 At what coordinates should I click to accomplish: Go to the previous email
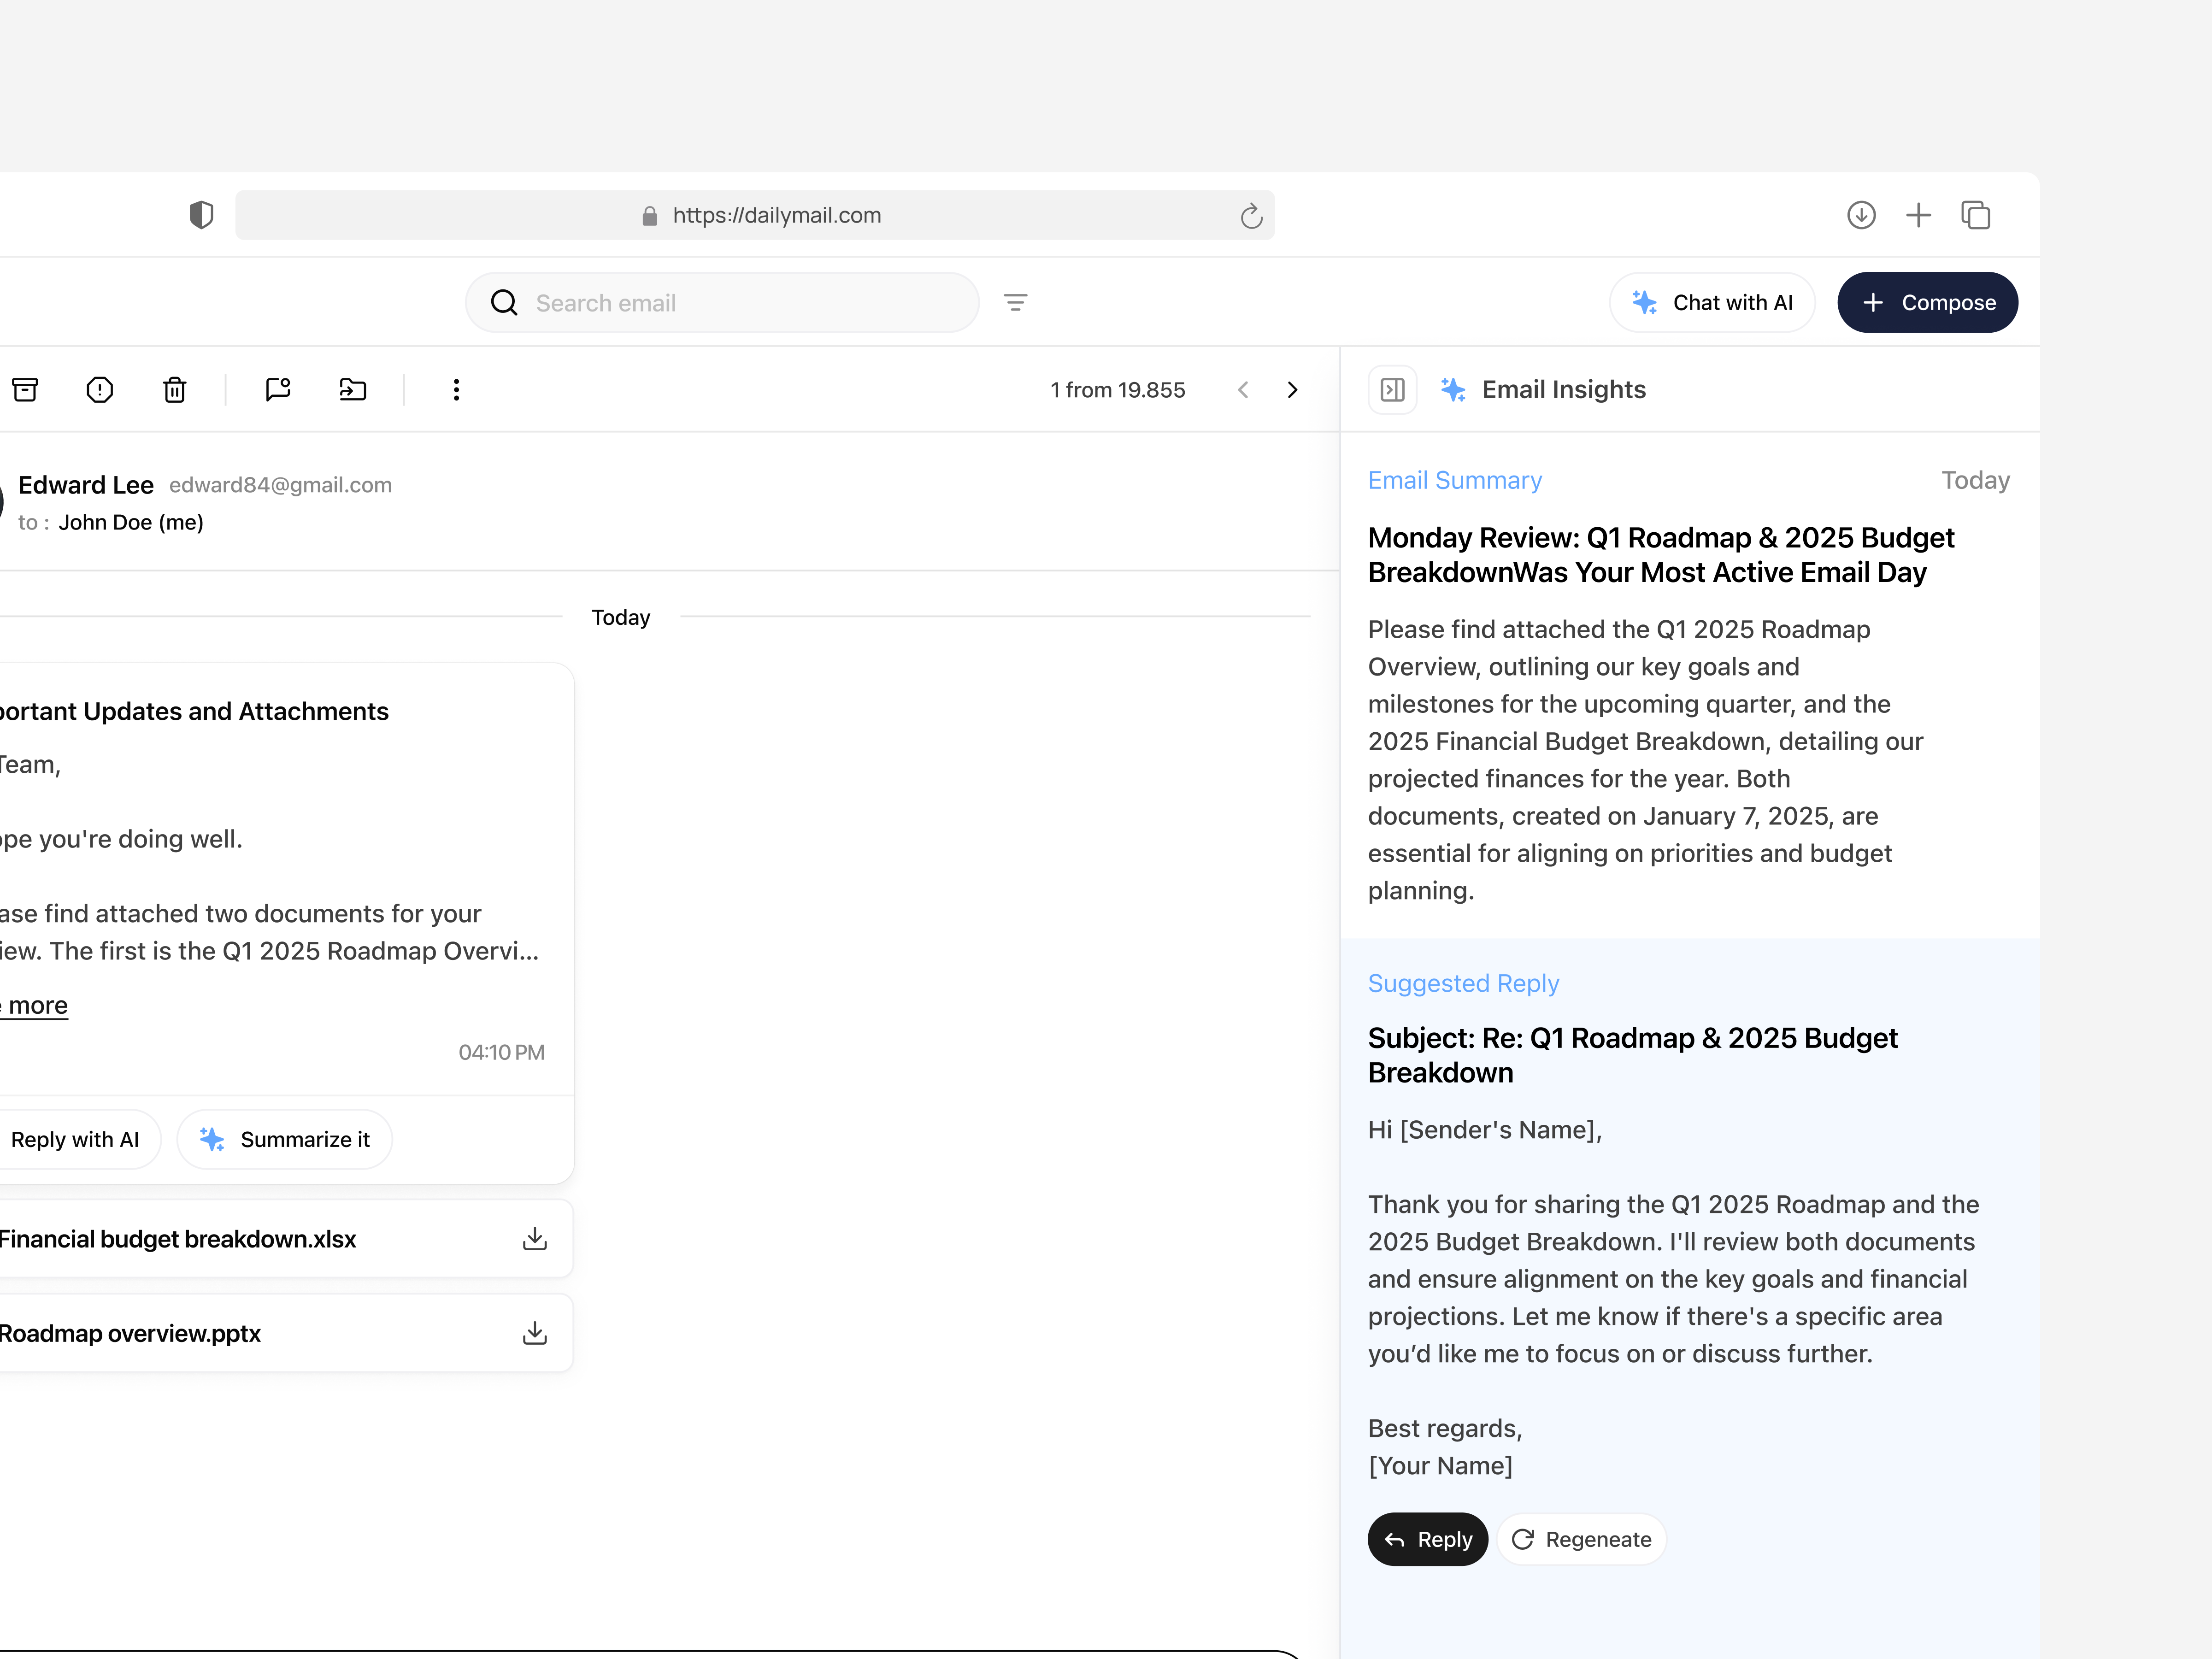click(1243, 390)
